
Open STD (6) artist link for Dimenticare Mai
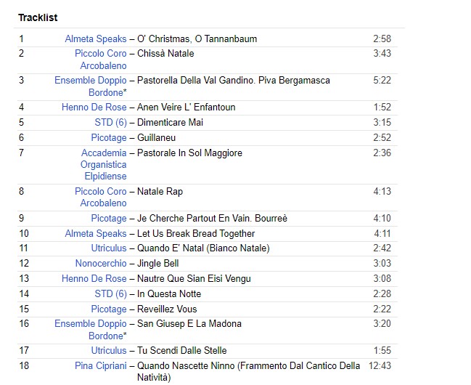point(110,123)
